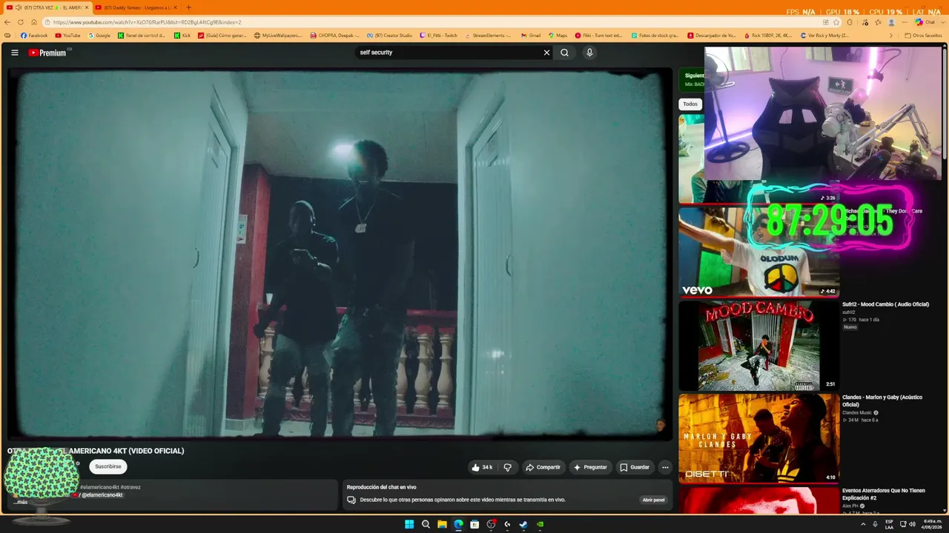
Task: Open the Clandes Marlon y Gaby thumbnail
Action: [x=758, y=438]
